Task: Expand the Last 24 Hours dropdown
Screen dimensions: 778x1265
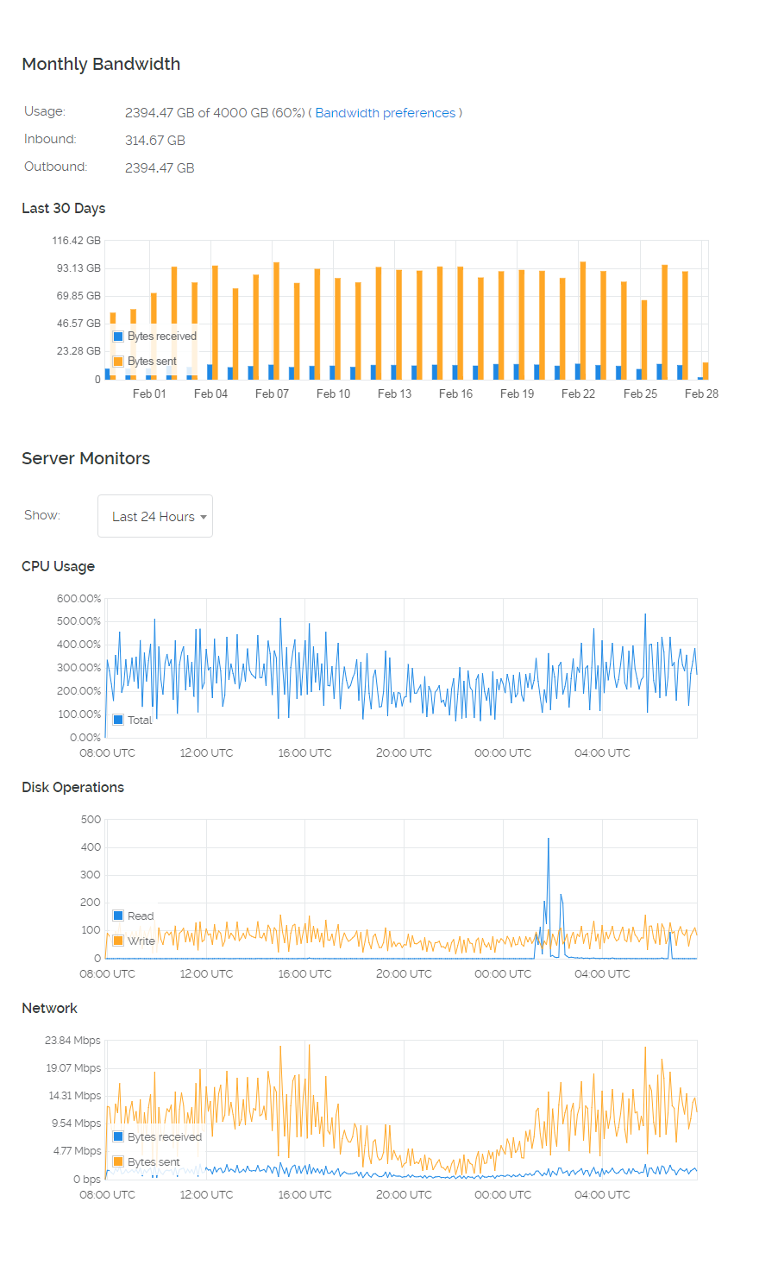Action: (155, 516)
